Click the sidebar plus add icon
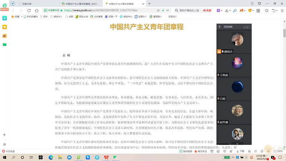The image size is (286, 161). point(4,135)
